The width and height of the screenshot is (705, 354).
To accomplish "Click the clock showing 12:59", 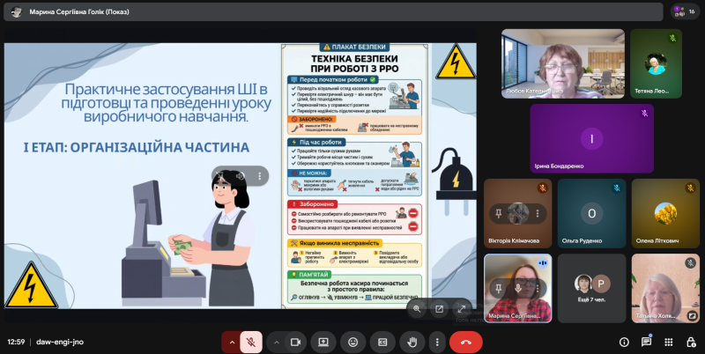I will [16, 342].
